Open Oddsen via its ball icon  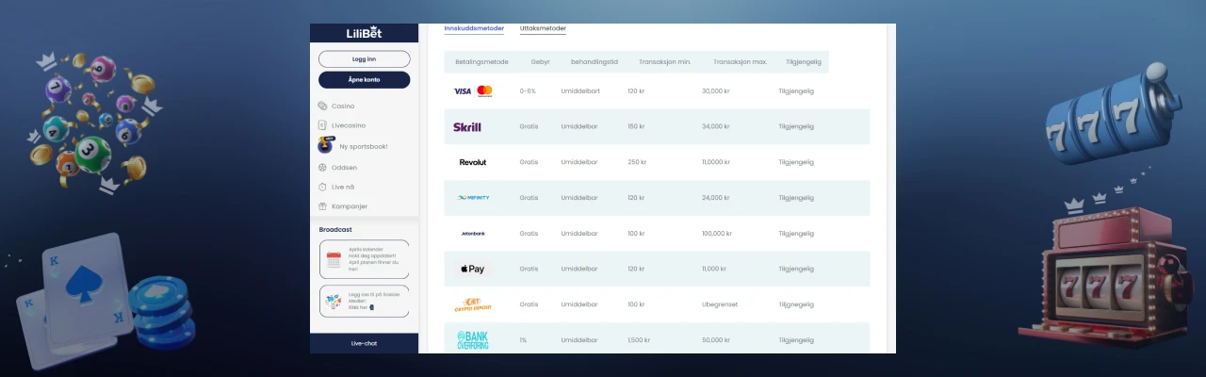[x=322, y=168]
